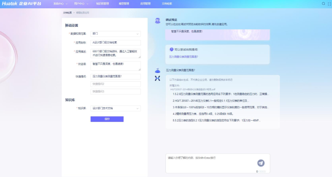
Task: Click the chat message input box
Action: (x=218, y=164)
